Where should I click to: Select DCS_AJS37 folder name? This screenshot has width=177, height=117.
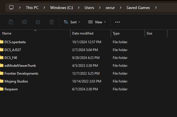coord(13,50)
